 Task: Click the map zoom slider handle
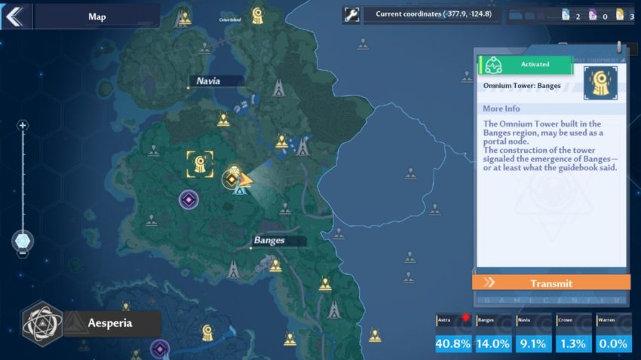coord(23,241)
